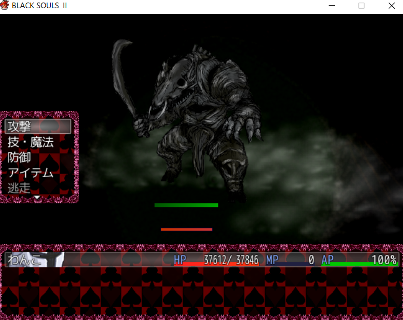Click the BLACK SOULS II app icon
403x320 pixels.
pyautogui.click(x=5, y=6)
